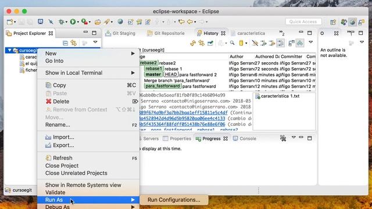Click the Debug bug icon in toolbar
This screenshot has width=372, height=209.
click(61, 22)
